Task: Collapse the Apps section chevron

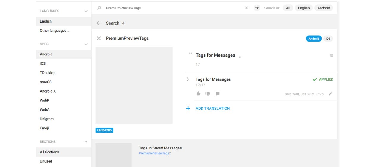Action: pyautogui.click(x=86, y=44)
